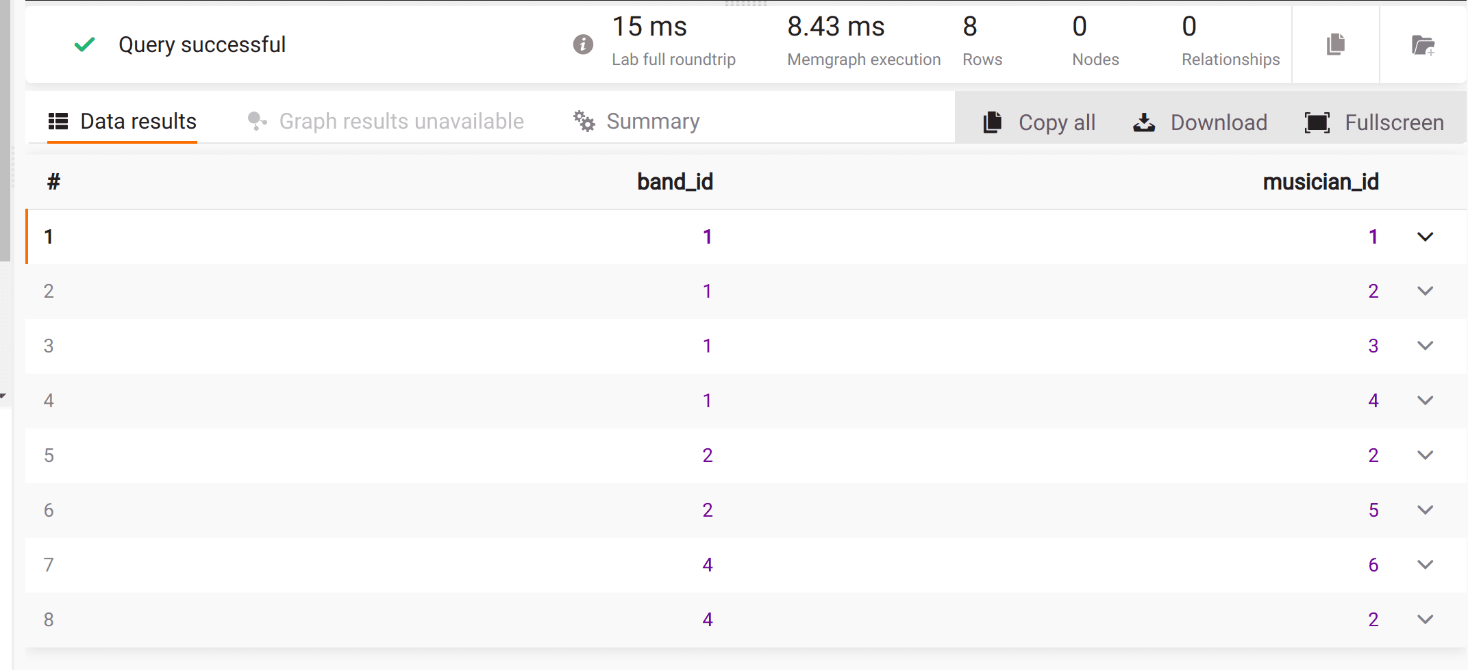The width and height of the screenshot is (1468, 670).
Task: Click the musician_id column header
Action: click(x=1320, y=181)
